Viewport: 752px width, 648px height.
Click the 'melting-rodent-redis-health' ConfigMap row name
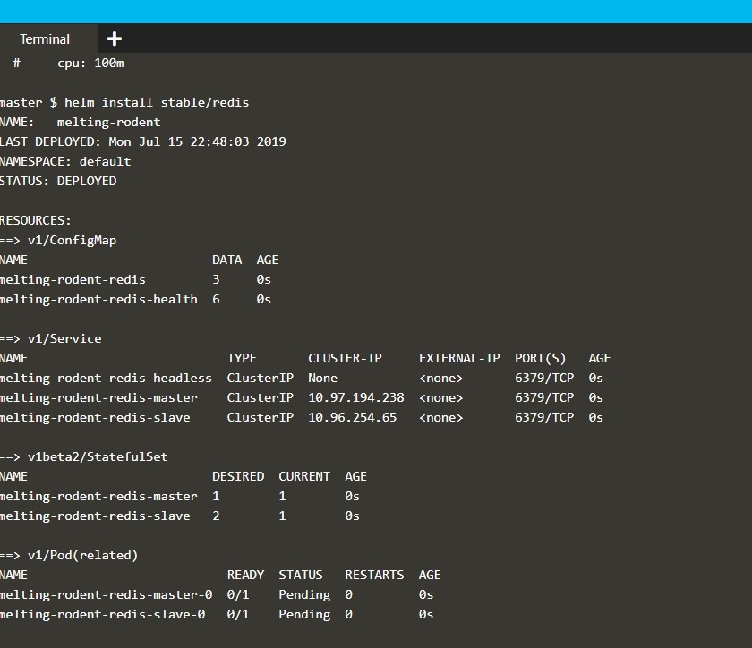pos(98,299)
